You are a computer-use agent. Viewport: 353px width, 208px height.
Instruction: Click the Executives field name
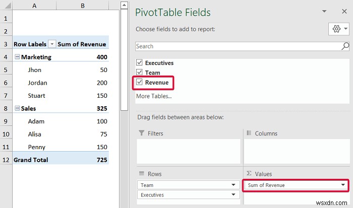click(159, 63)
